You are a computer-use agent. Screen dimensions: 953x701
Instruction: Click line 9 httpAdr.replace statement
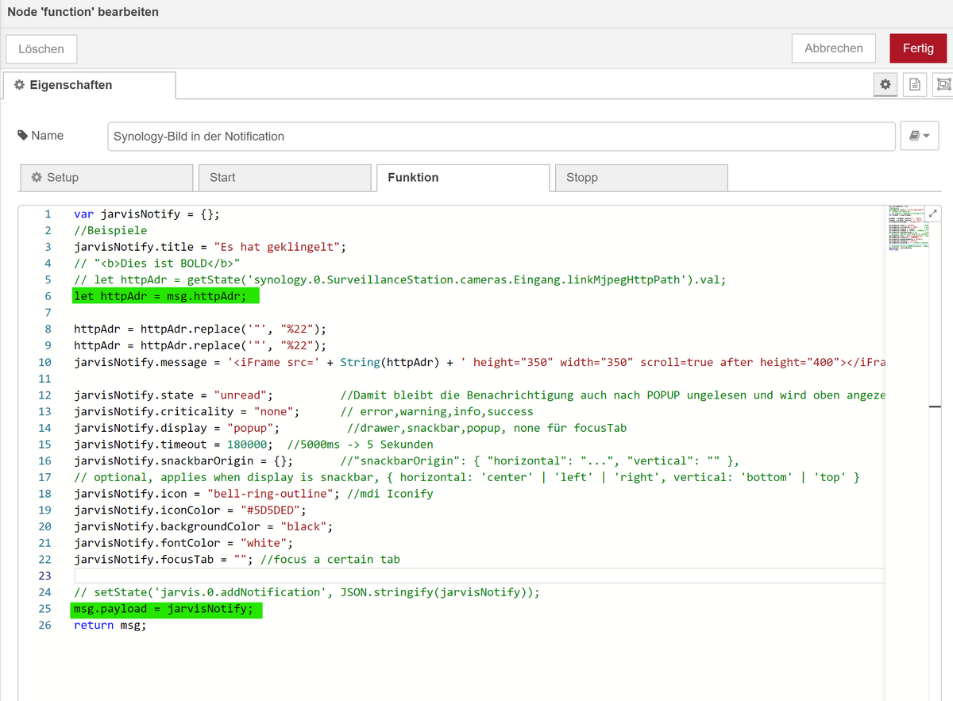tap(200, 345)
